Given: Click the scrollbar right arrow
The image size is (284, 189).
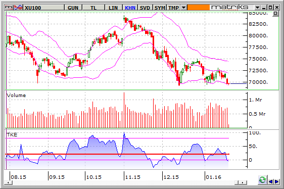Looking at the screenshot, I should tap(244, 182).
